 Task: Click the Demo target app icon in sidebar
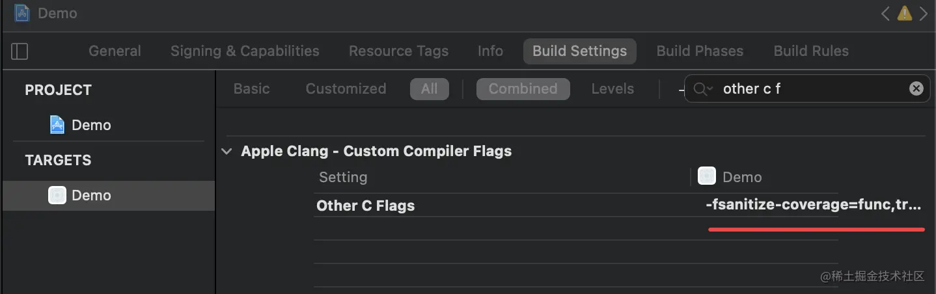(x=57, y=195)
